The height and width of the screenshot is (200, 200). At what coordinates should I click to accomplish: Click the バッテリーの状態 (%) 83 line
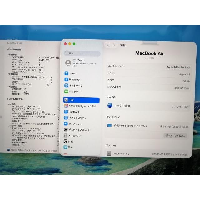pos(31,84)
